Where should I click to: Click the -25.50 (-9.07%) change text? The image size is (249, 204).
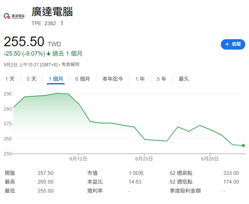pyautogui.click(x=24, y=54)
